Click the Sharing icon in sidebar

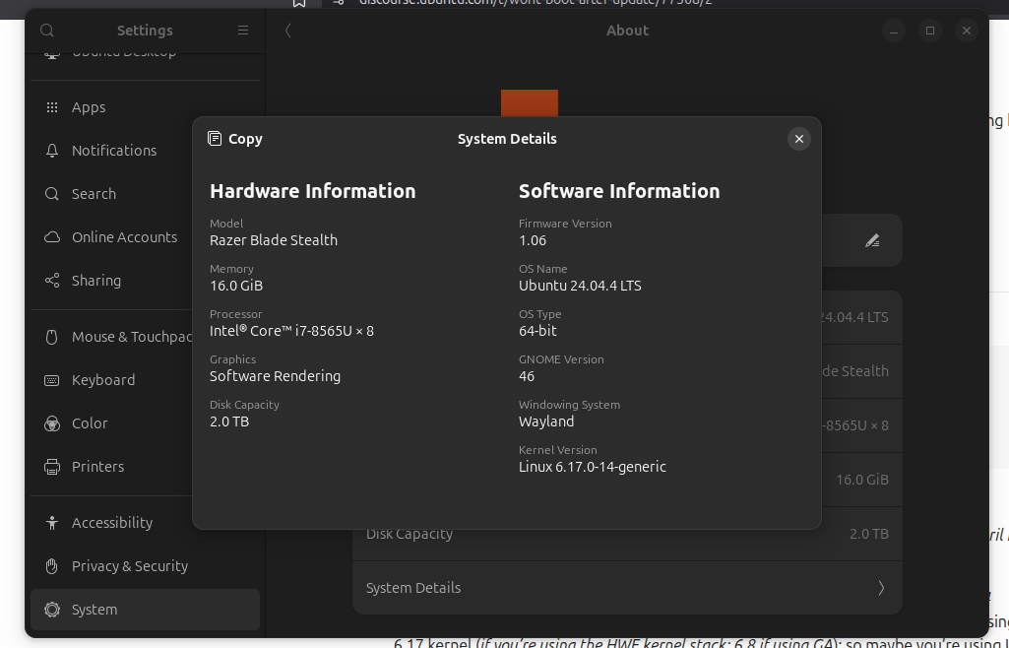tap(52, 281)
